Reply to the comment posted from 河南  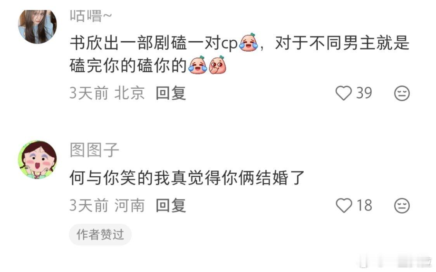[x=170, y=205]
